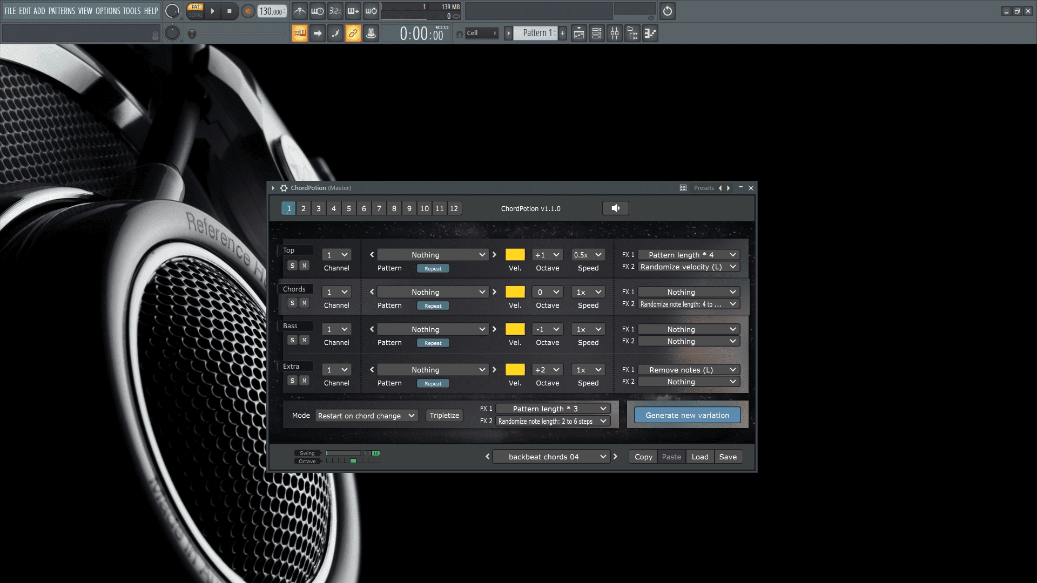Open the TOOLS menu
This screenshot has width=1037, height=583.
click(132, 11)
